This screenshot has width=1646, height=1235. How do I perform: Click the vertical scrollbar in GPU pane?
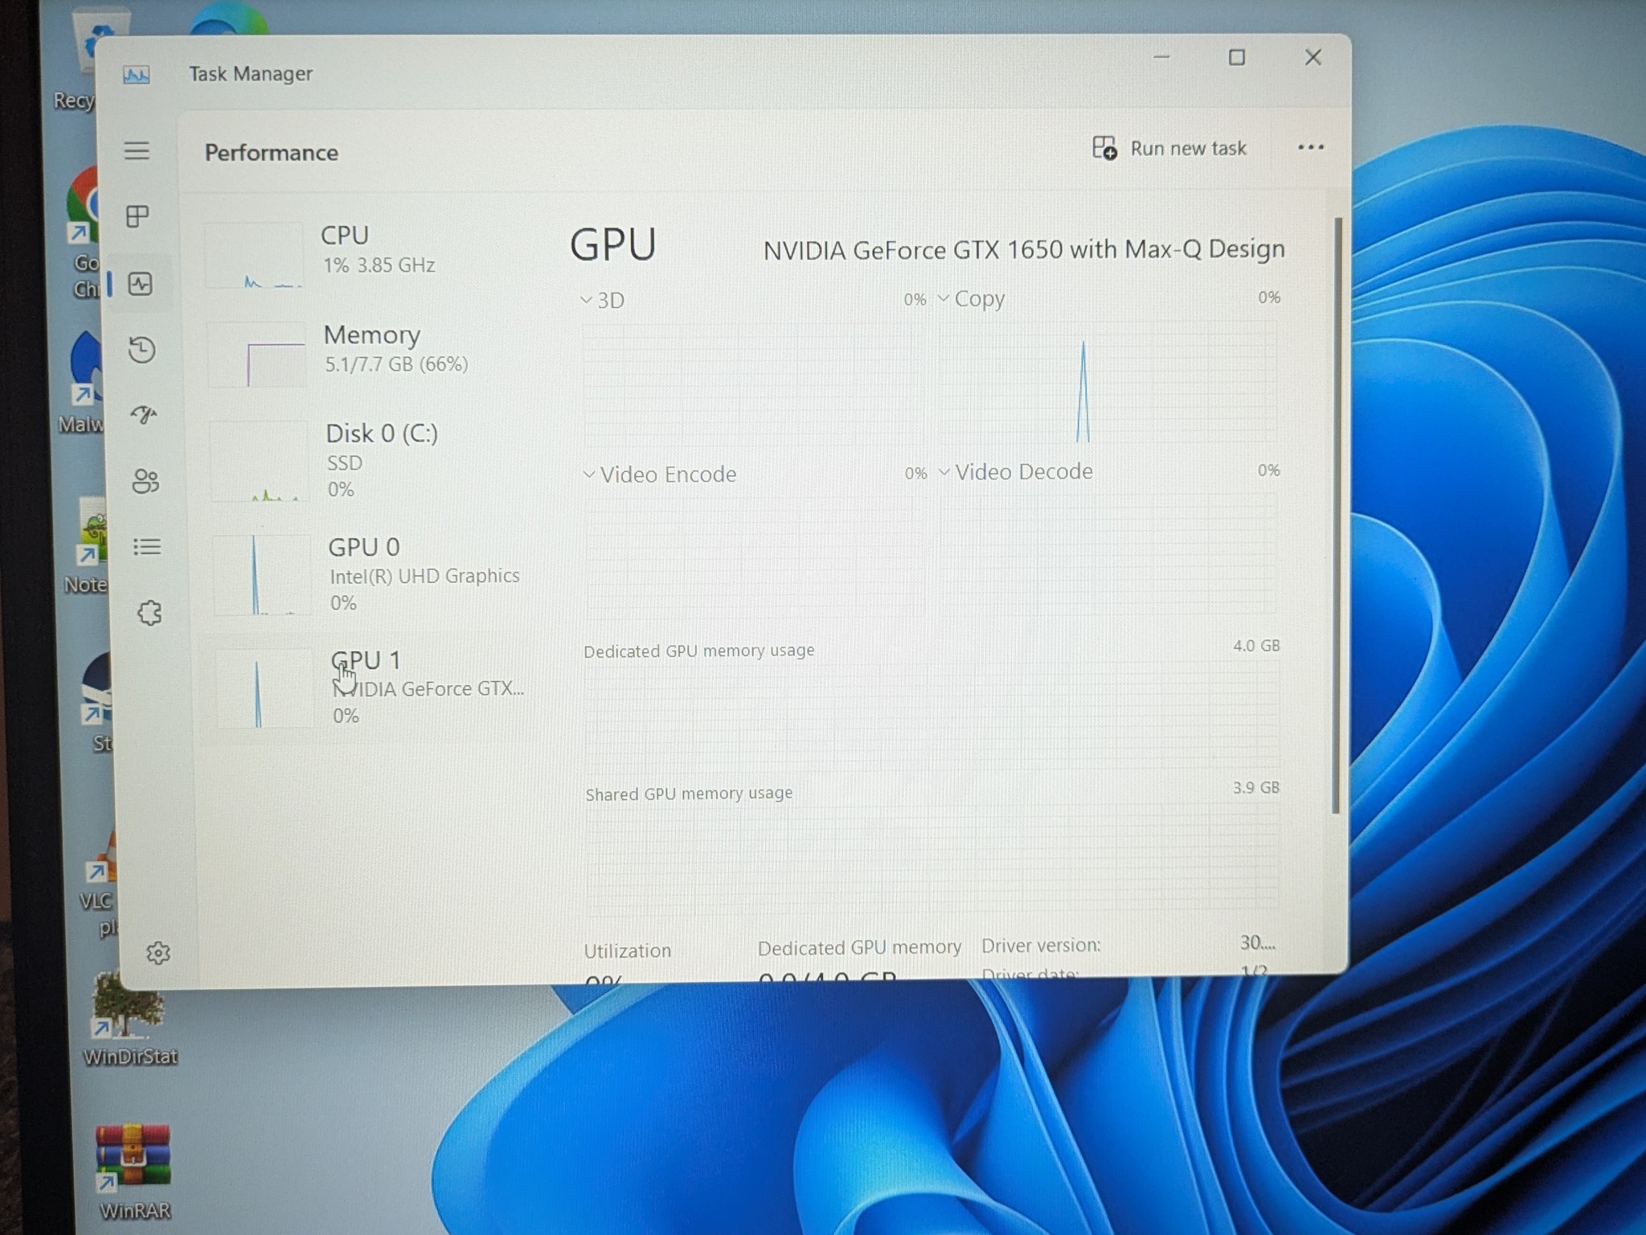pos(1337,515)
